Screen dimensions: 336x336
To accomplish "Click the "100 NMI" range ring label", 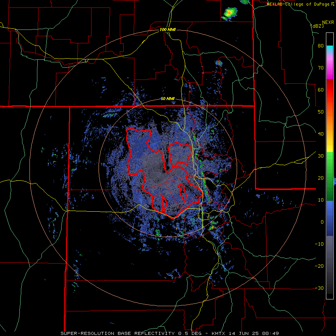I will click(x=168, y=29).
